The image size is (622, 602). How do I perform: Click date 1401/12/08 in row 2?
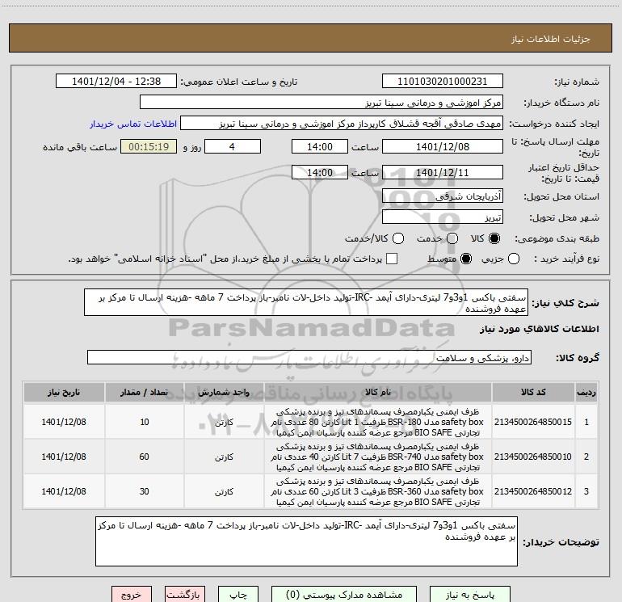coord(64,457)
